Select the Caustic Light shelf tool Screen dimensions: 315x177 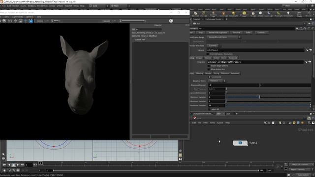[x=269, y=14]
